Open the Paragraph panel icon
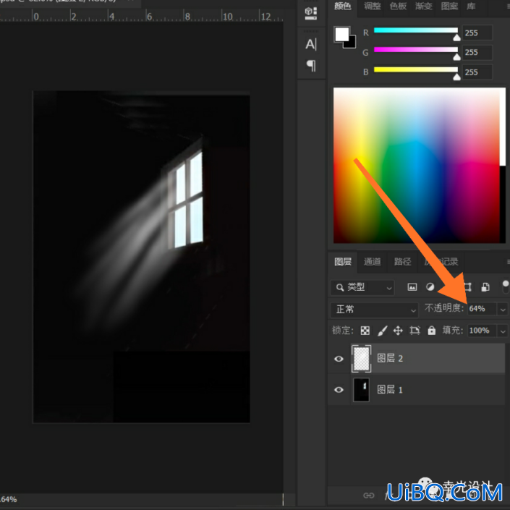Screen dimensions: 510x510 pos(311,66)
